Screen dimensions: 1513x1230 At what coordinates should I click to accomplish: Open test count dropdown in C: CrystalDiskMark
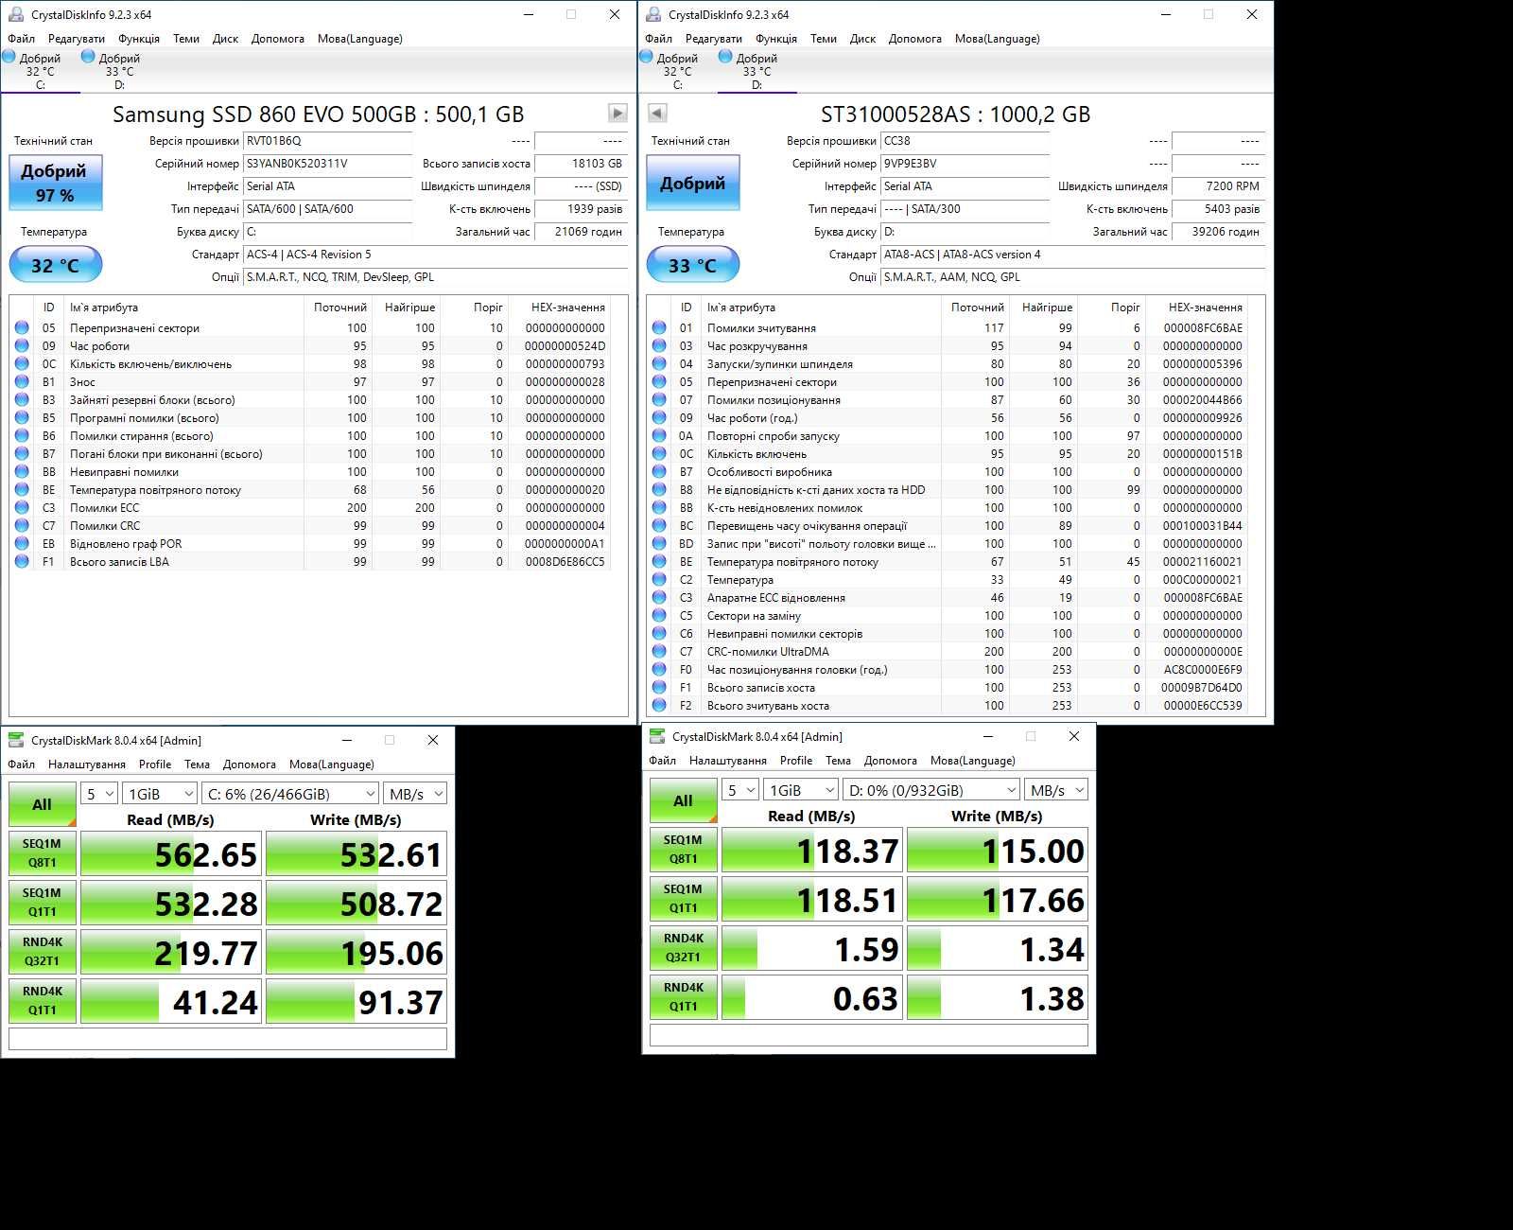coord(99,794)
